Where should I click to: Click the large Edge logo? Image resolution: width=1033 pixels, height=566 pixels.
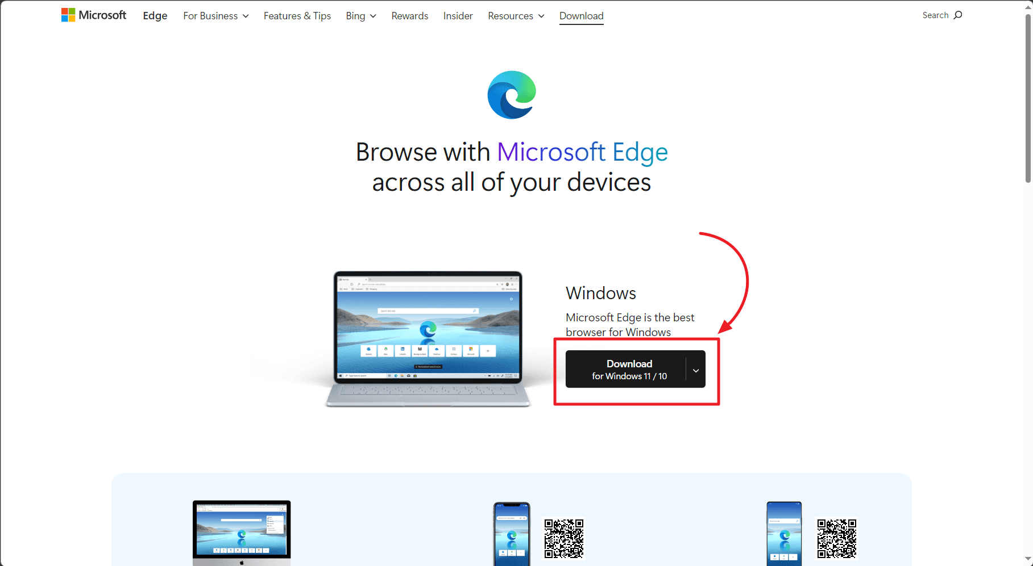coord(512,95)
